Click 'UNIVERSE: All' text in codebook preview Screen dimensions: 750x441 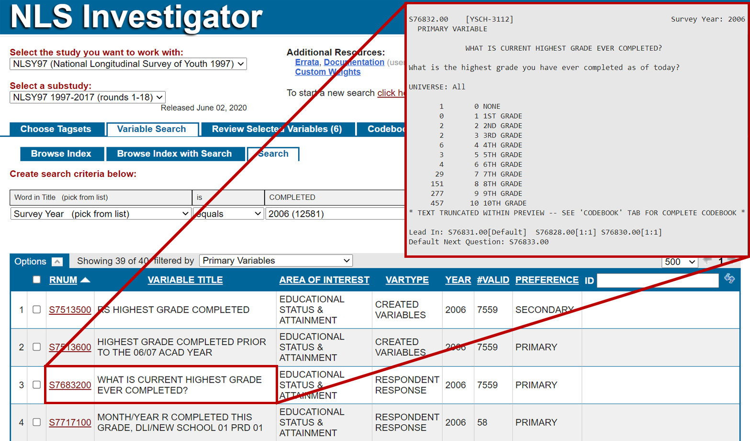pos(437,87)
